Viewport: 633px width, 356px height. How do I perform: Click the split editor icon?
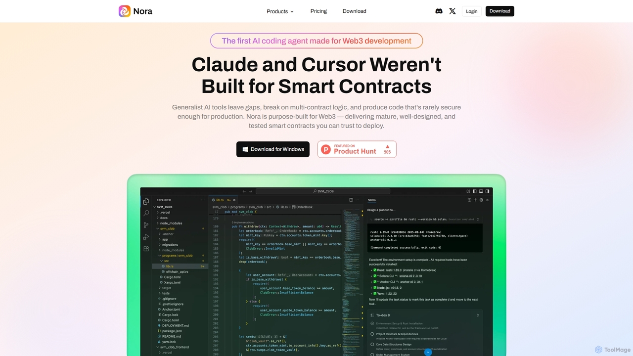351,200
